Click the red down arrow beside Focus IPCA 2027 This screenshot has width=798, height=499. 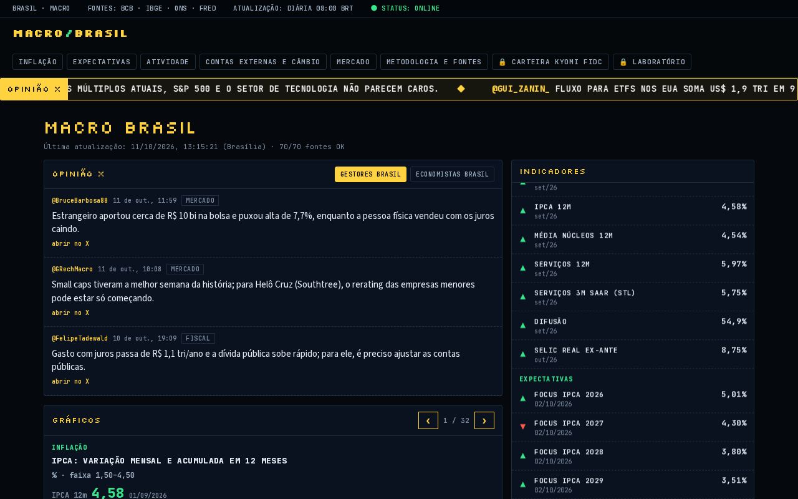coord(523,427)
